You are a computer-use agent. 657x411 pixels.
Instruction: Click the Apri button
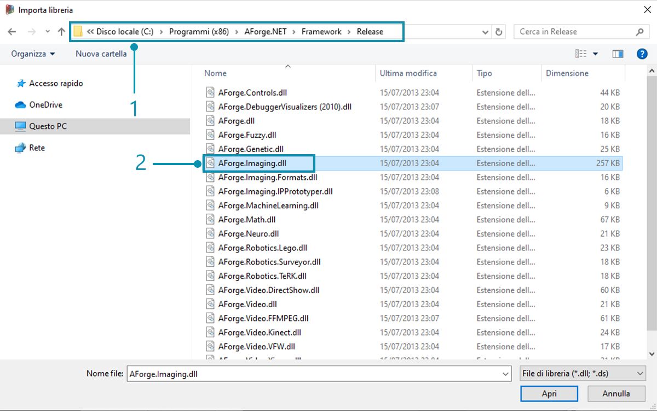point(549,394)
